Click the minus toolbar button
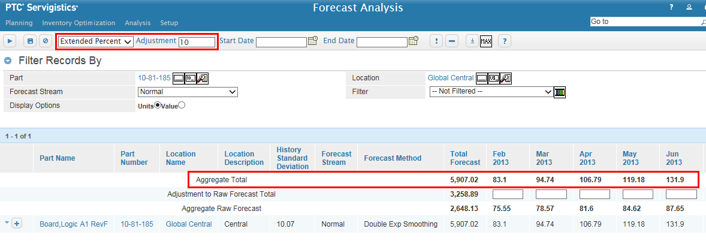 [452, 41]
